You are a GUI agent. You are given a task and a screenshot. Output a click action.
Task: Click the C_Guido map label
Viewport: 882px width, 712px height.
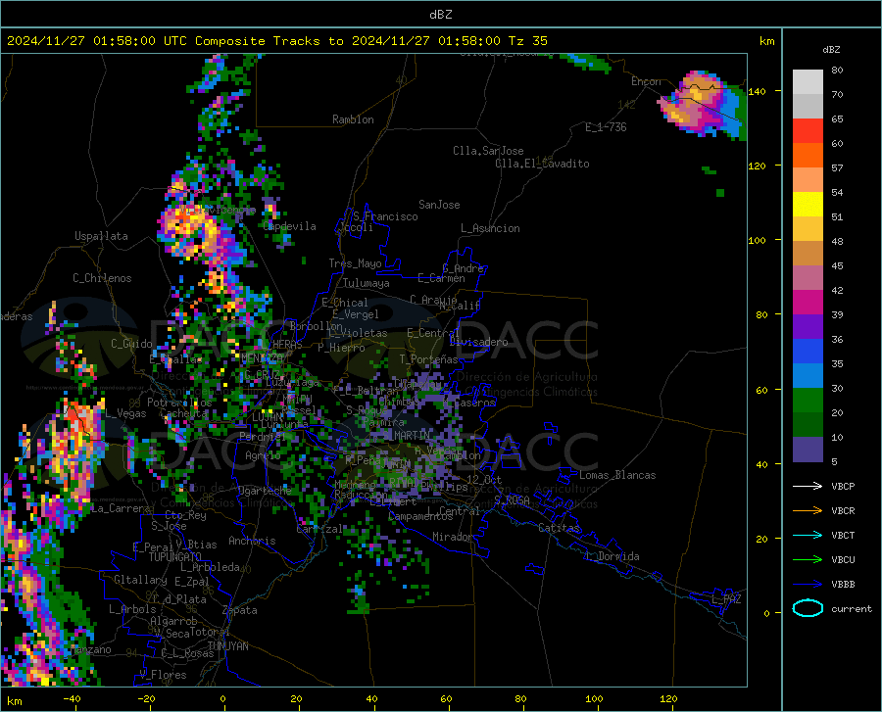pos(131,344)
